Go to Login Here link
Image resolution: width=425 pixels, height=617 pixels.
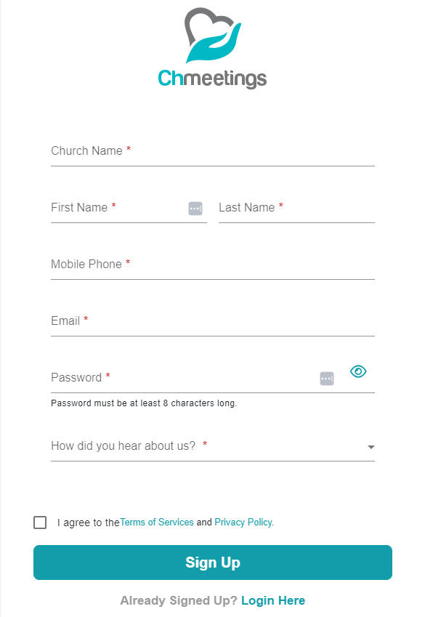click(x=273, y=600)
